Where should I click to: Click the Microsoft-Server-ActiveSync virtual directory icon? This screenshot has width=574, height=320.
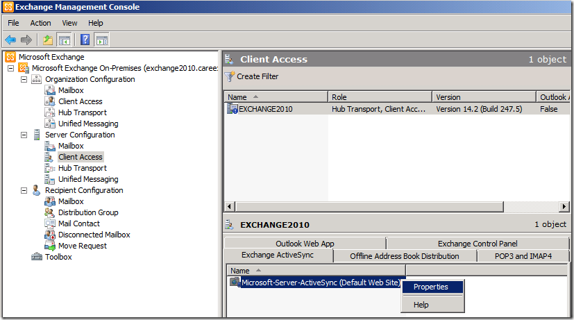(x=235, y=283)
